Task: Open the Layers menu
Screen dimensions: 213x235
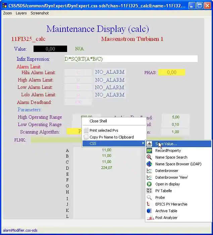Action: point(21,13)
